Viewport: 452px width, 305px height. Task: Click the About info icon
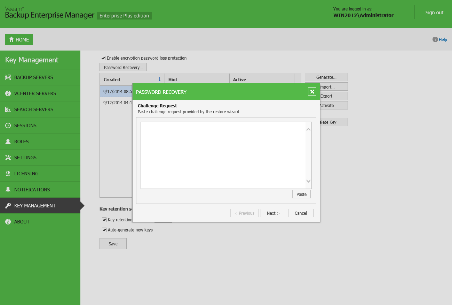coord(8,222)
